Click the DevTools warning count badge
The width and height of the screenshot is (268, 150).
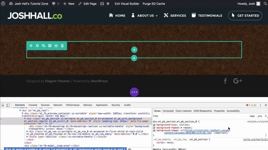(253, 105)
